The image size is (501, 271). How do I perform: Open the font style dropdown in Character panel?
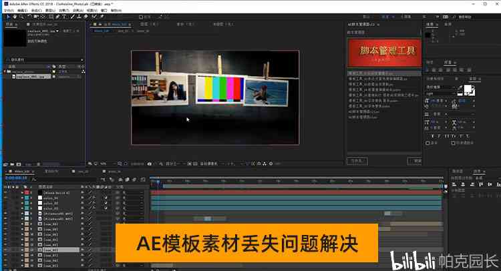click(x=441, y=94)
